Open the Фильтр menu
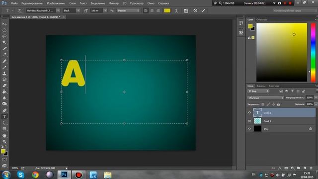This screenshot has height=179, width=318. pyautogui.click(x=114, y=3)
